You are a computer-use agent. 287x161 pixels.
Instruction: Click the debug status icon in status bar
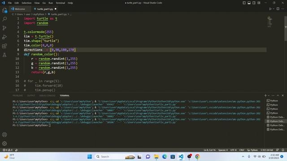(17, 150)
